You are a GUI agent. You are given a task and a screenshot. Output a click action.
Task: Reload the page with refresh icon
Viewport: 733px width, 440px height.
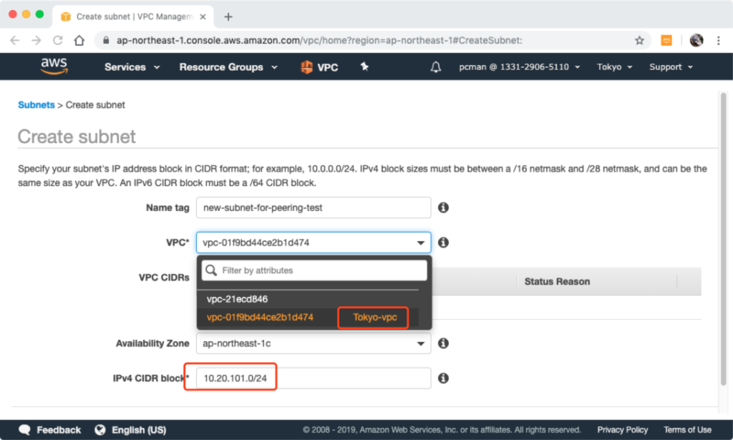[x=57, y=40]
